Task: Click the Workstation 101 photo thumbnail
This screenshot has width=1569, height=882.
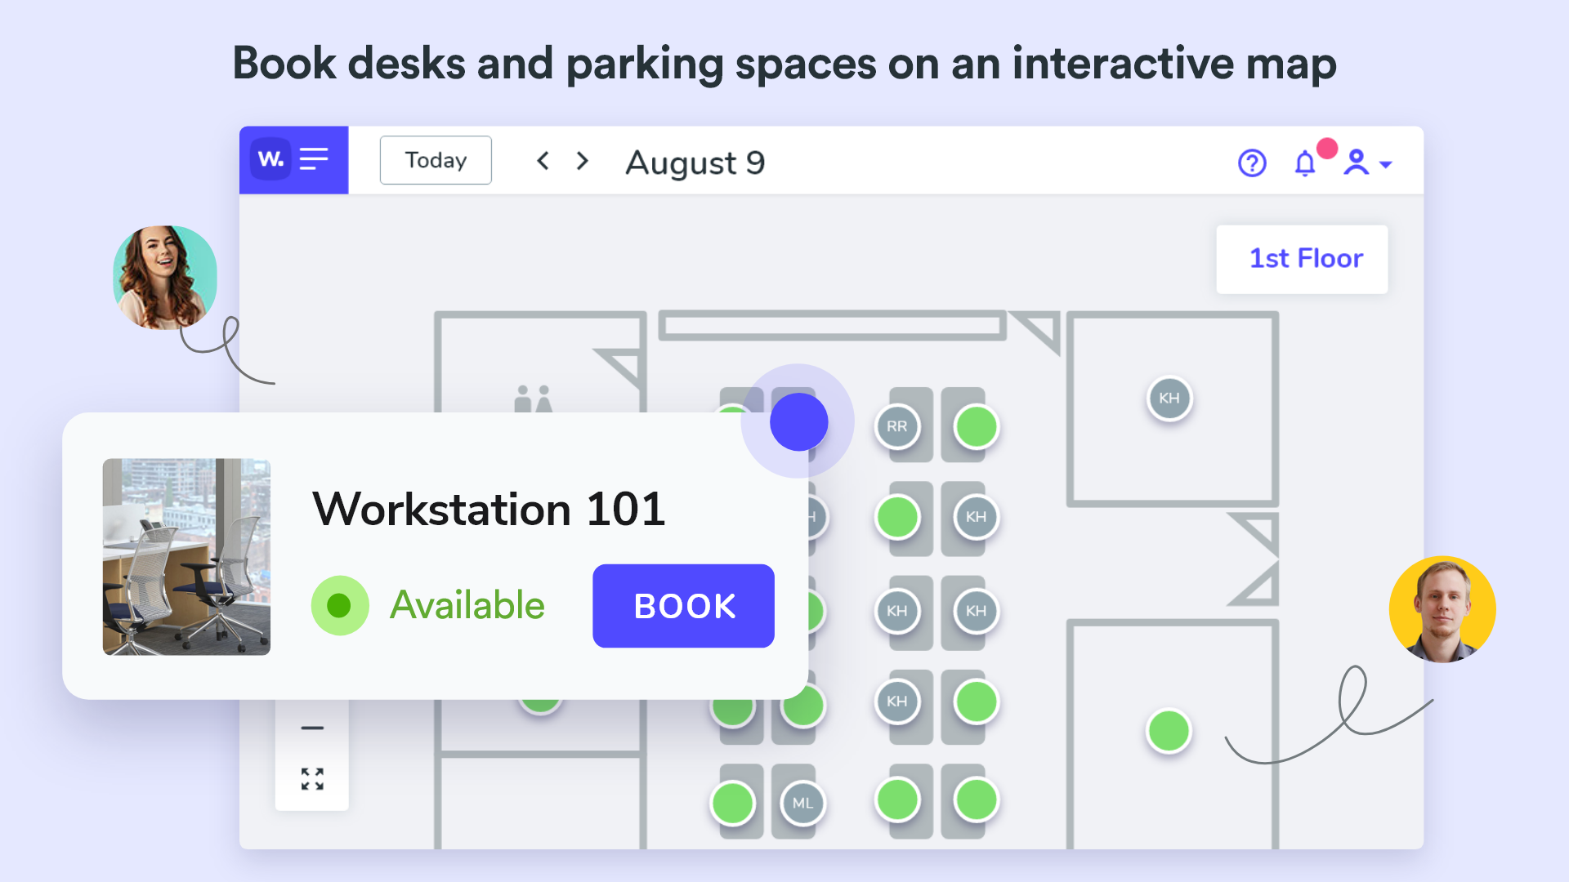Action: point(186,556)
